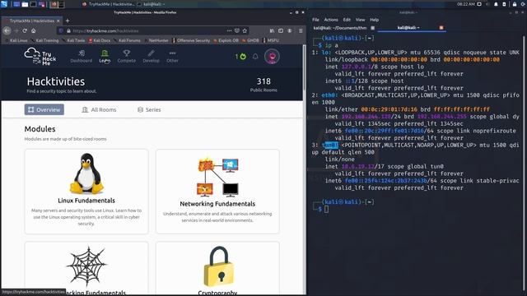The width and height of the screenshot is (527, 296).
Task: Open the Kali Docs bookmark
Action: point(100,40)
